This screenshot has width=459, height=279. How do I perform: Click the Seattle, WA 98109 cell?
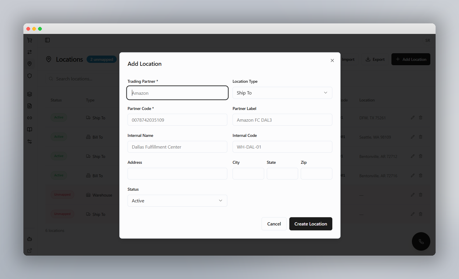375,137
